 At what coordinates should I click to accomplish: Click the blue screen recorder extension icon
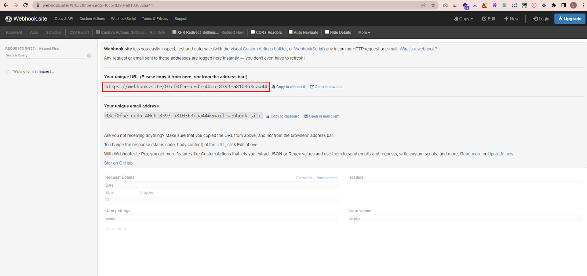click(475, 5)
